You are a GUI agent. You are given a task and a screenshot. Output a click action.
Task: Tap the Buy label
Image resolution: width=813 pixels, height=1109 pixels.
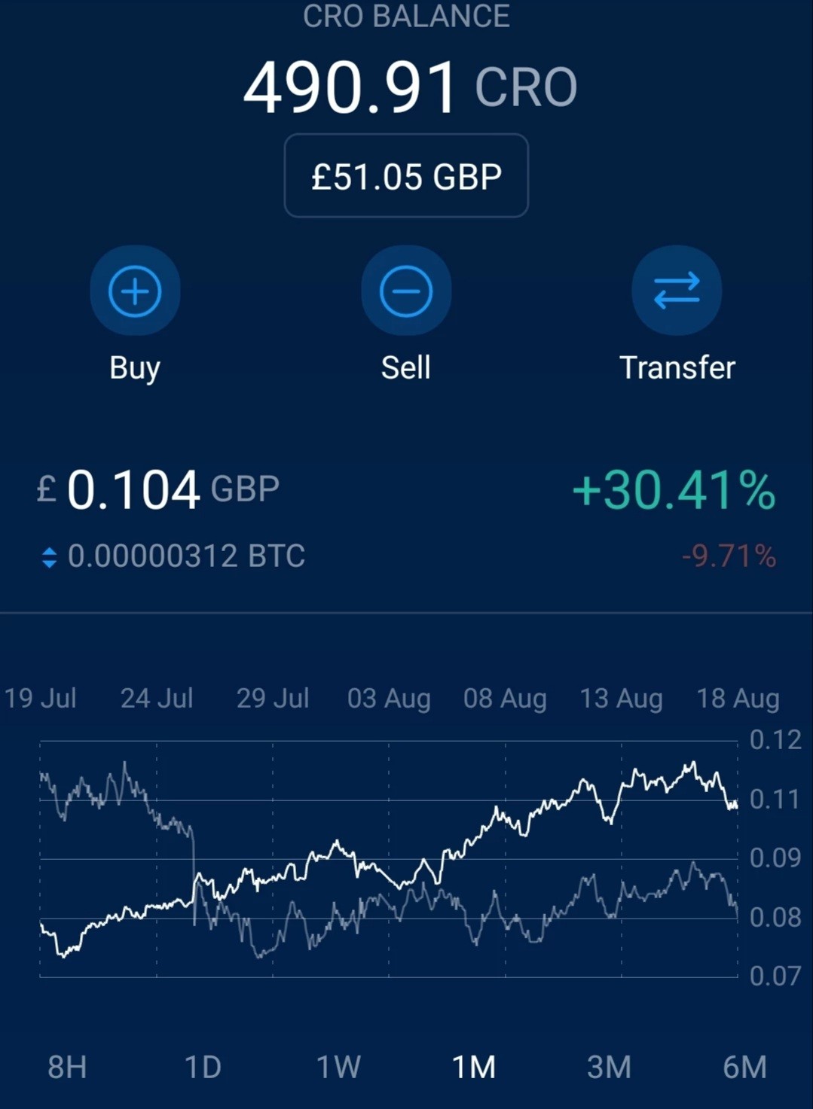pos(135,368)
